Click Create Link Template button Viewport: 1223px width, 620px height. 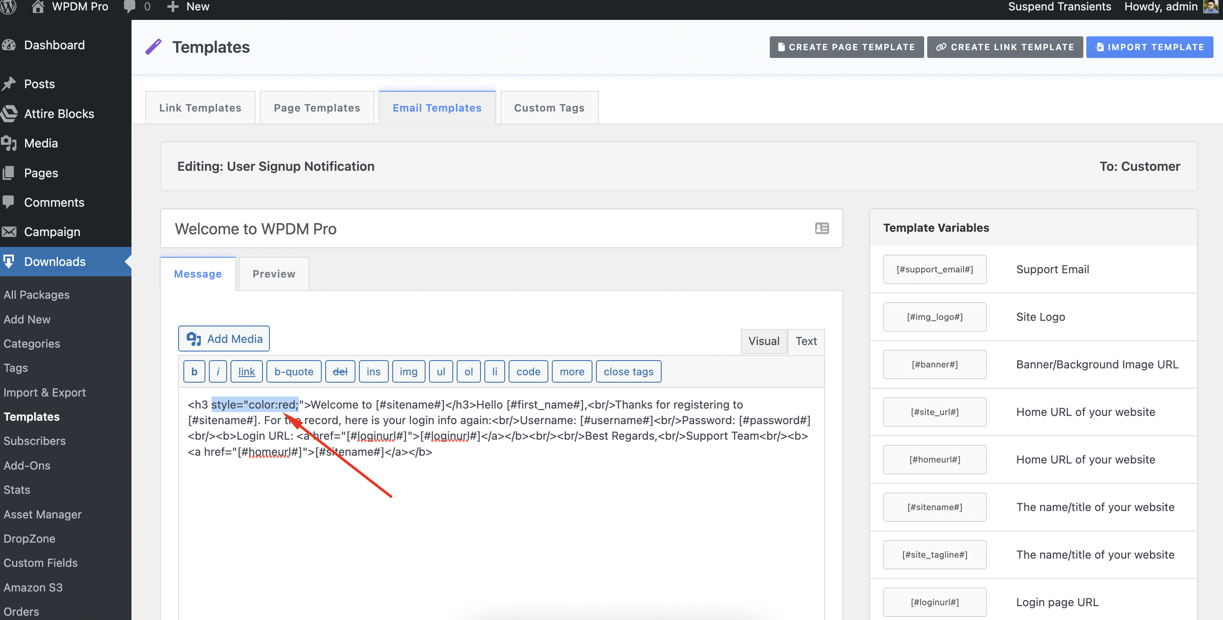point(1005,47)
